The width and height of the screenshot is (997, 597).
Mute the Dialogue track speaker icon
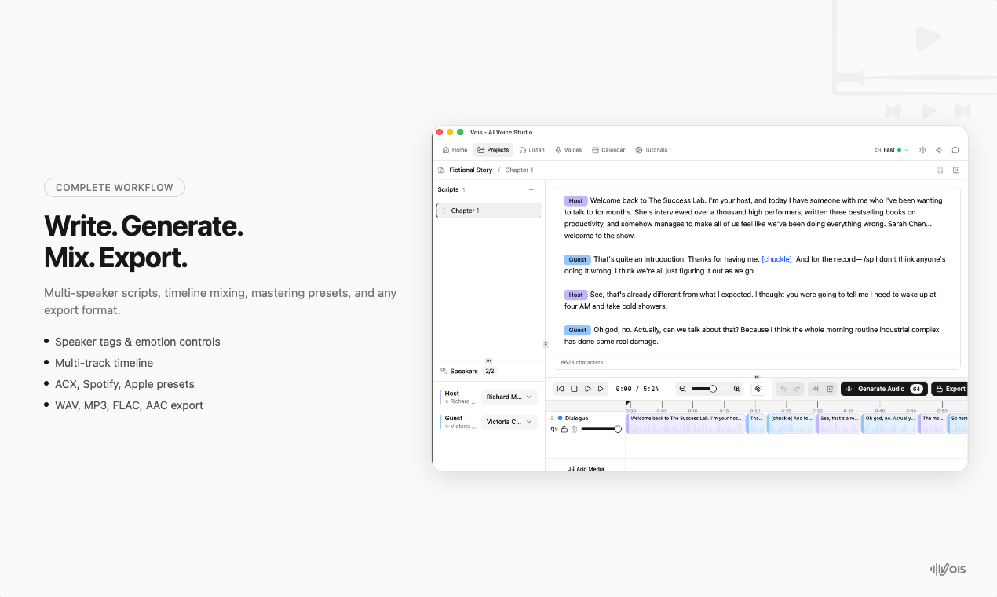click(554, 429)
